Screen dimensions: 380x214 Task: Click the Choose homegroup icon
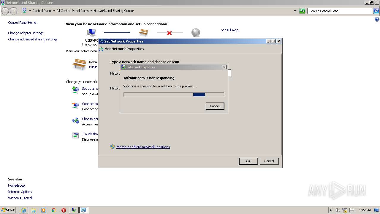pyautogui.click(x=75, y=120)
